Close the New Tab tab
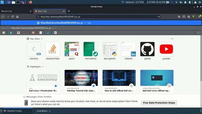The image size is (202, 114). click(x=64, y=11)
